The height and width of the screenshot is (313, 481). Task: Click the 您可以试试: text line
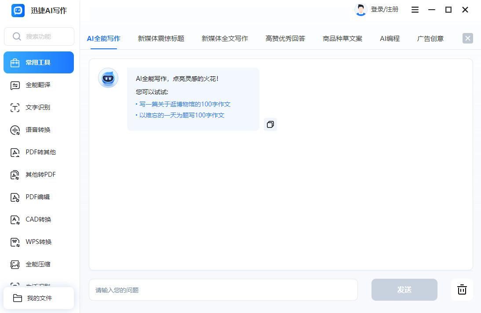[x=152, y=92]
